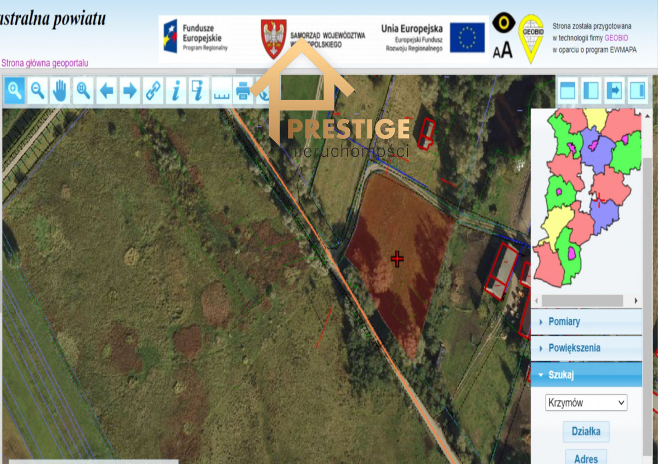The width and height of the screenshot is (658, 464).
Task: Select the zoom in magnifier tool
Action: 15,90
